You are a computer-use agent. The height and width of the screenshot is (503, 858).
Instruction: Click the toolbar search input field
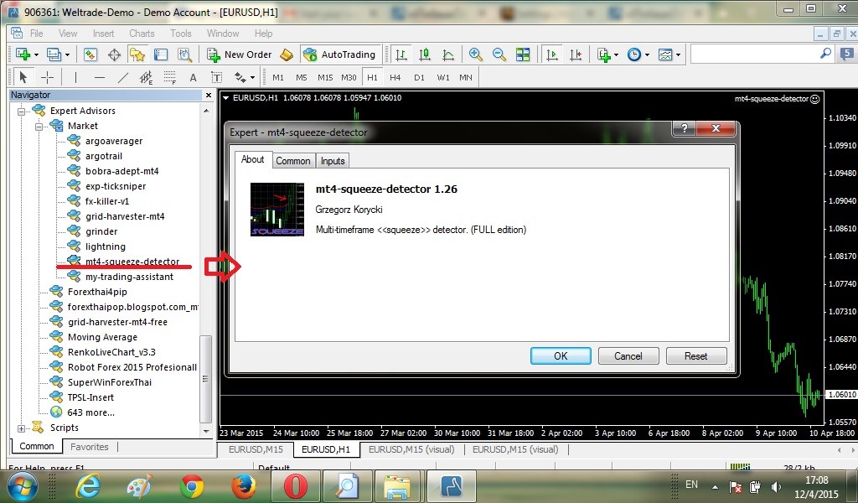(756, 54)
